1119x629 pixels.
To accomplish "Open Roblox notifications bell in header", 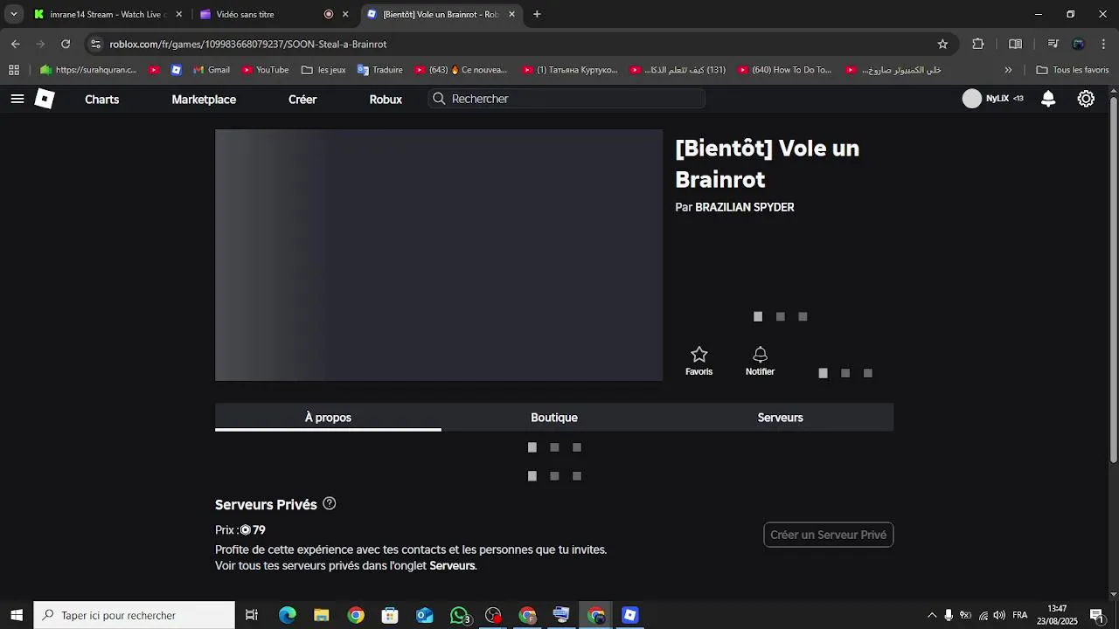I will pos(1048,99).
